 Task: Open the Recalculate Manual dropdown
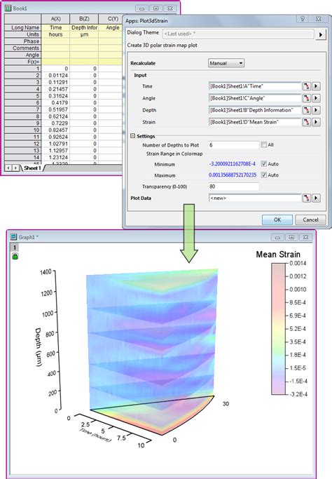(x=226, y=63)
